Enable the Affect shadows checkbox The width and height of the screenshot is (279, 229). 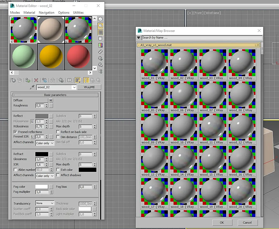pos(58,175)
